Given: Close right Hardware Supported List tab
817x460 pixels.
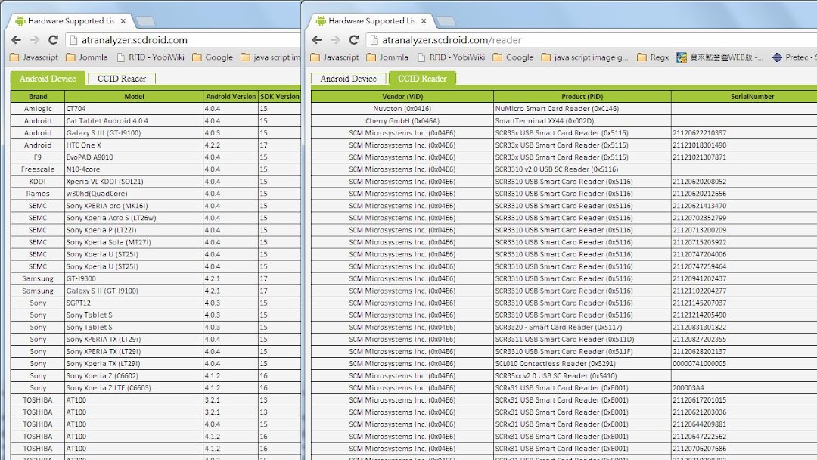Looking at the screenshot, I should click(424, 21).
